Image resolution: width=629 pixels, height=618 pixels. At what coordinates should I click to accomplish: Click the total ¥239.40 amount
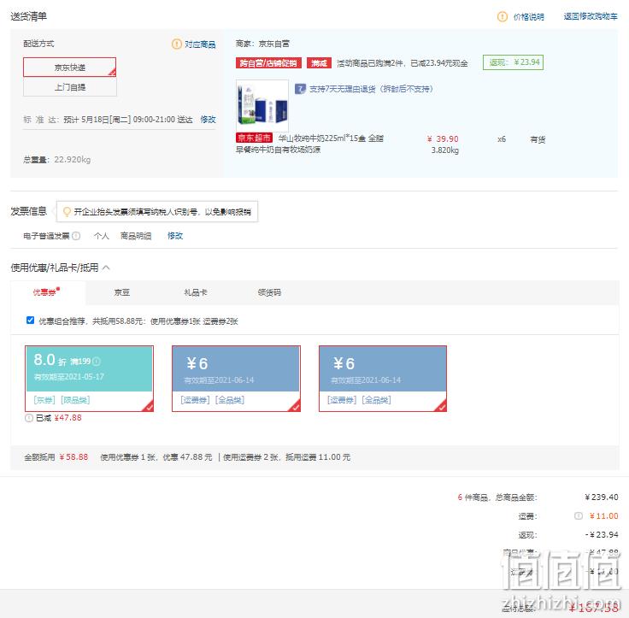click(602, 497)
